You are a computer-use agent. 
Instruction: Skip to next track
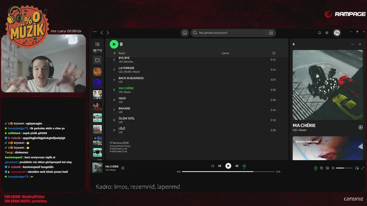tap(237, 166)
